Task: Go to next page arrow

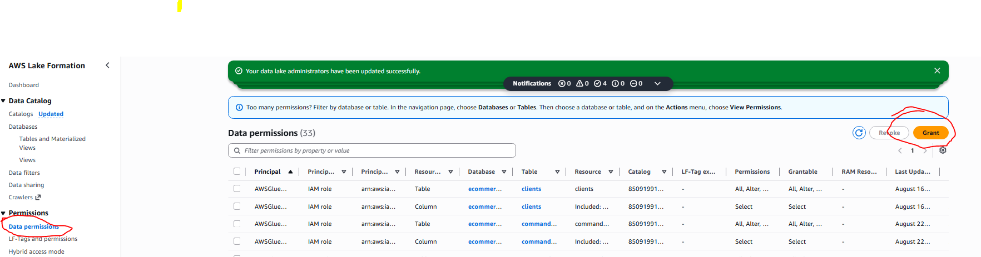Action: (x=925, y=150)
